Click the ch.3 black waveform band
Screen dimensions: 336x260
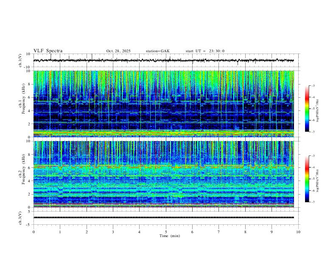click(163, 218)
